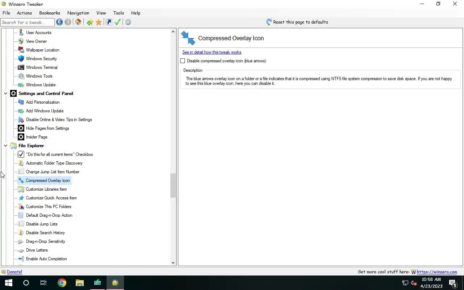
Task: Click the Add Personalization icon
Action: [x=21, y=102]
